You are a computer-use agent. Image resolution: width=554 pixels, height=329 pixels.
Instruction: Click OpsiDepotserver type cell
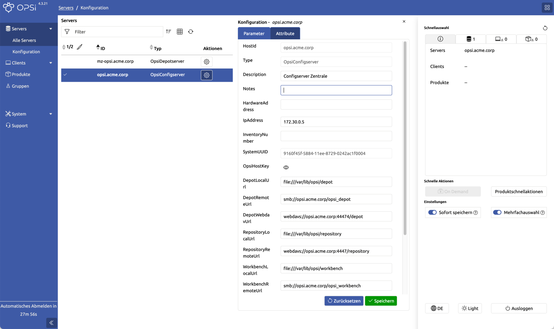coord(167,61)
